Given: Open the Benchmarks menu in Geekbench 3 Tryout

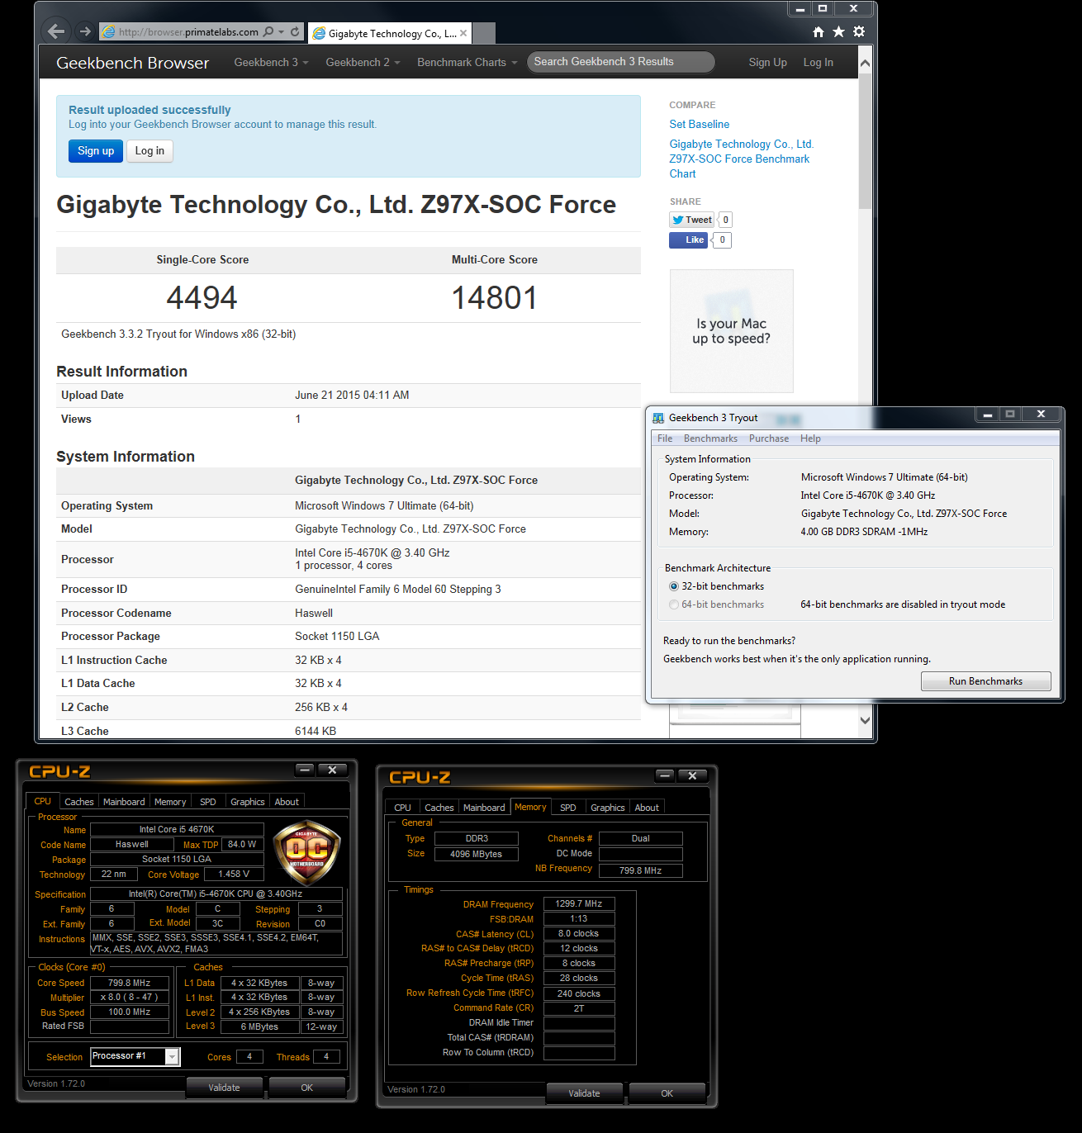Looking at the screenshot, I should click(x=710, y=439).
